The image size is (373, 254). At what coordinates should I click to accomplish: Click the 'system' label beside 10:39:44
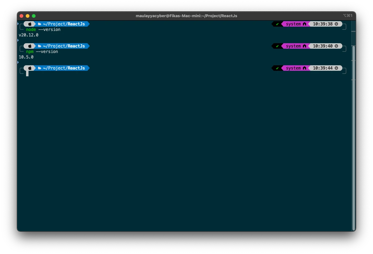click(293, 68)
